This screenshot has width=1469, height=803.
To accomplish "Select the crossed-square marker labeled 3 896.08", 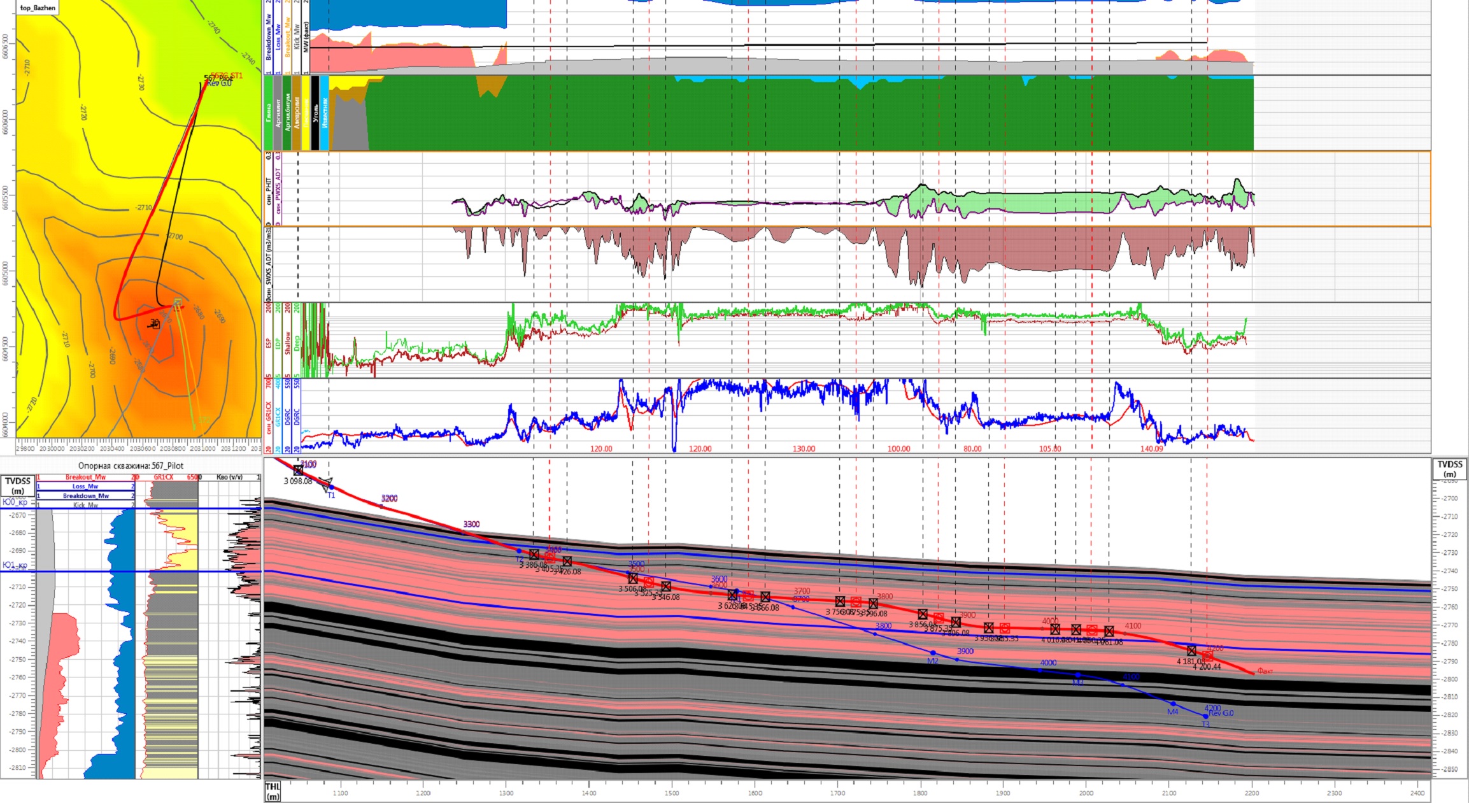I will point(956,622).
